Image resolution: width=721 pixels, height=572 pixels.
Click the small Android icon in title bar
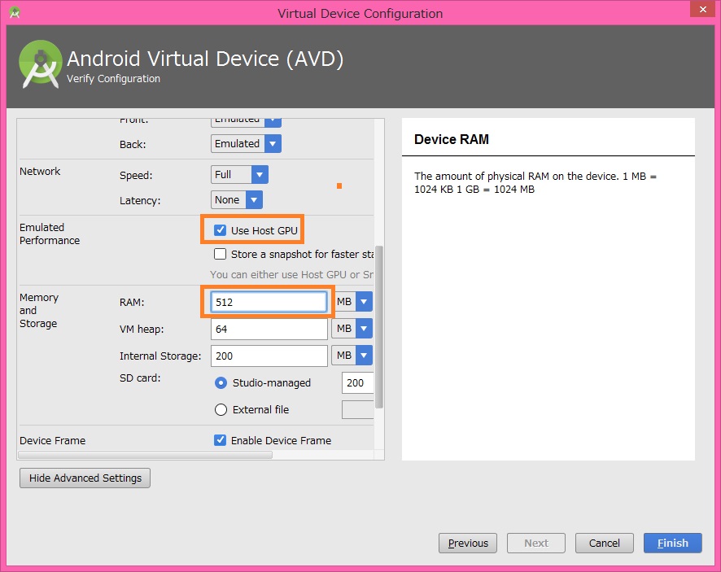click(15, 13)
